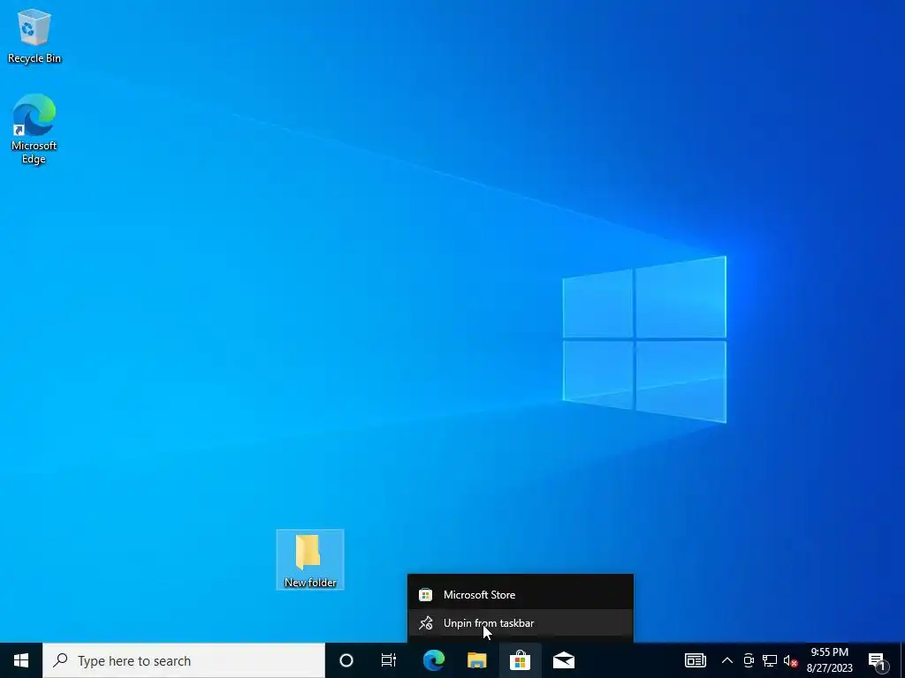905x678 pixels.
Task: Open File Explorer from the taskbar
Action: [476, 660]
